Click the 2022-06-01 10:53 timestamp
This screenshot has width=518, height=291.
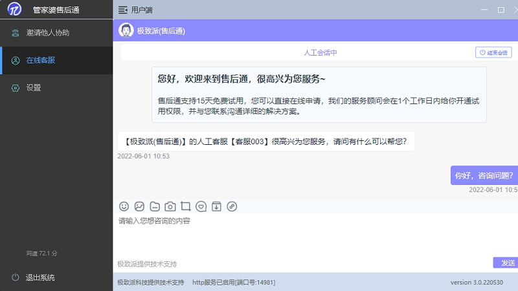coord(143,156)
